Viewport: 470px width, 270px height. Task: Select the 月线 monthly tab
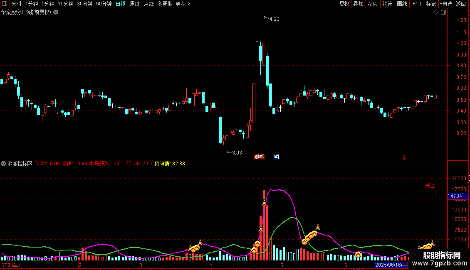[148, 4]
